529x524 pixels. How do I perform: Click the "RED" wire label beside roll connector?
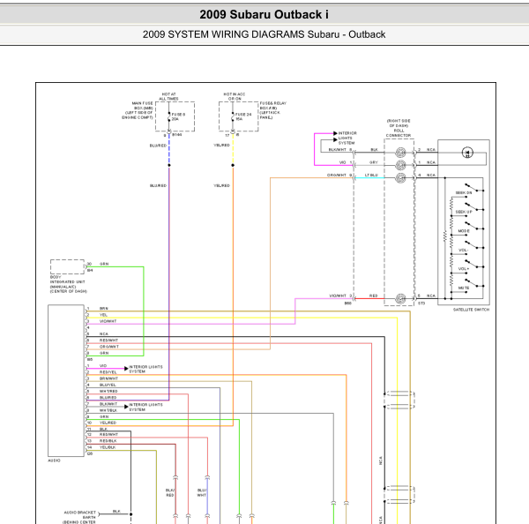point(374,296)
